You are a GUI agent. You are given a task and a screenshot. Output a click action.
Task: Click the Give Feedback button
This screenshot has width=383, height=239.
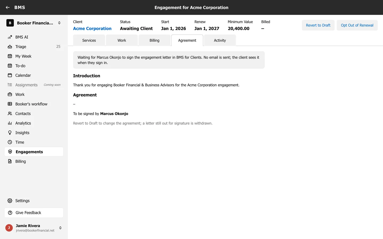tap(34, 213)
